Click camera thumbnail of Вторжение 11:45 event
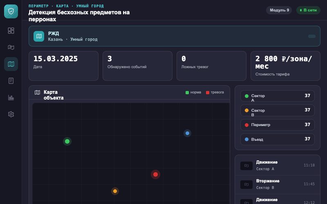 click(x=246, y=184)
